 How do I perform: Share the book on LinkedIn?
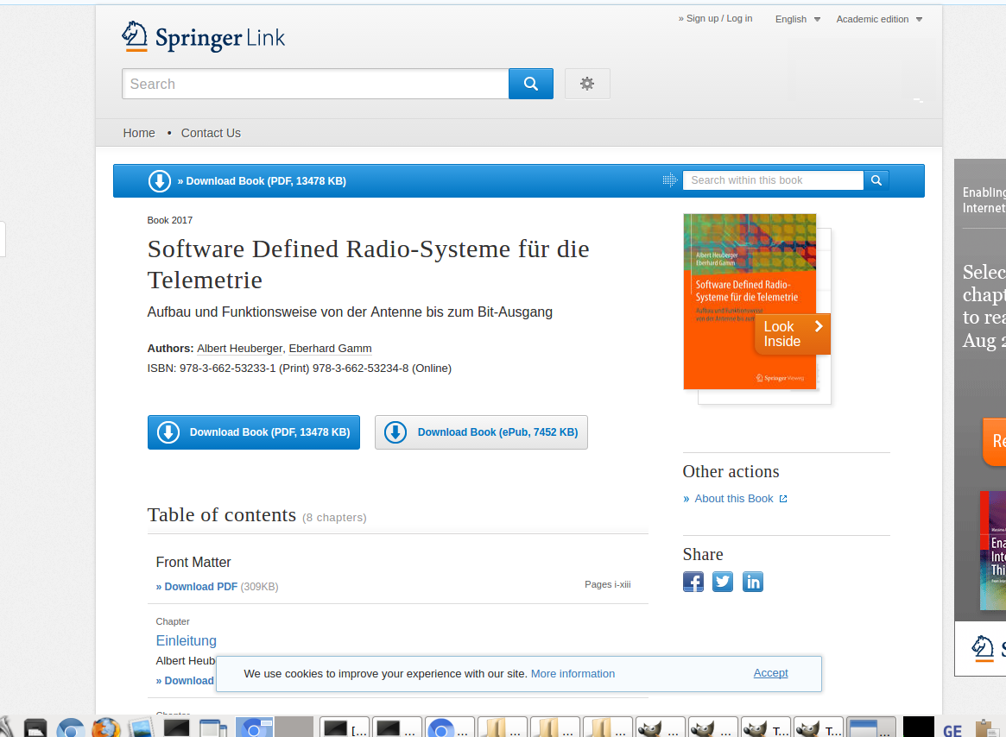coord(753,582)
